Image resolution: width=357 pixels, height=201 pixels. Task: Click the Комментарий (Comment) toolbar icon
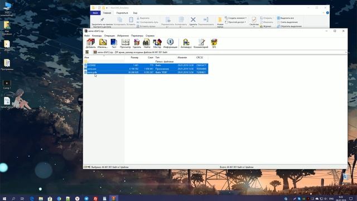pyautogui.click(x=201, y=43)
